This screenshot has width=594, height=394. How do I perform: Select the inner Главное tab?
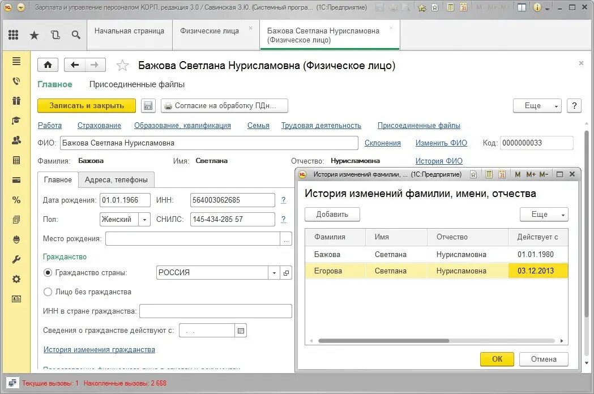(58, 180)
